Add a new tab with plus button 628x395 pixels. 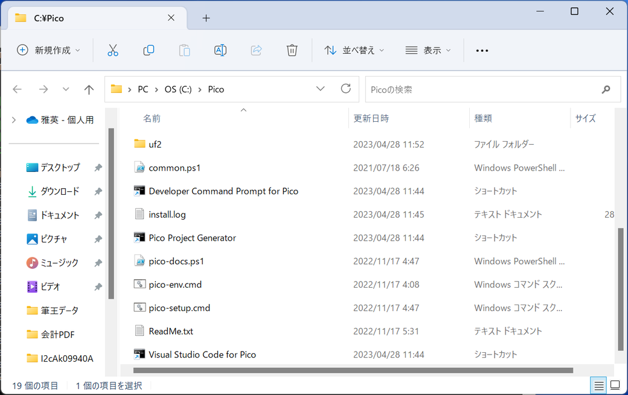[x=206, y=18]
